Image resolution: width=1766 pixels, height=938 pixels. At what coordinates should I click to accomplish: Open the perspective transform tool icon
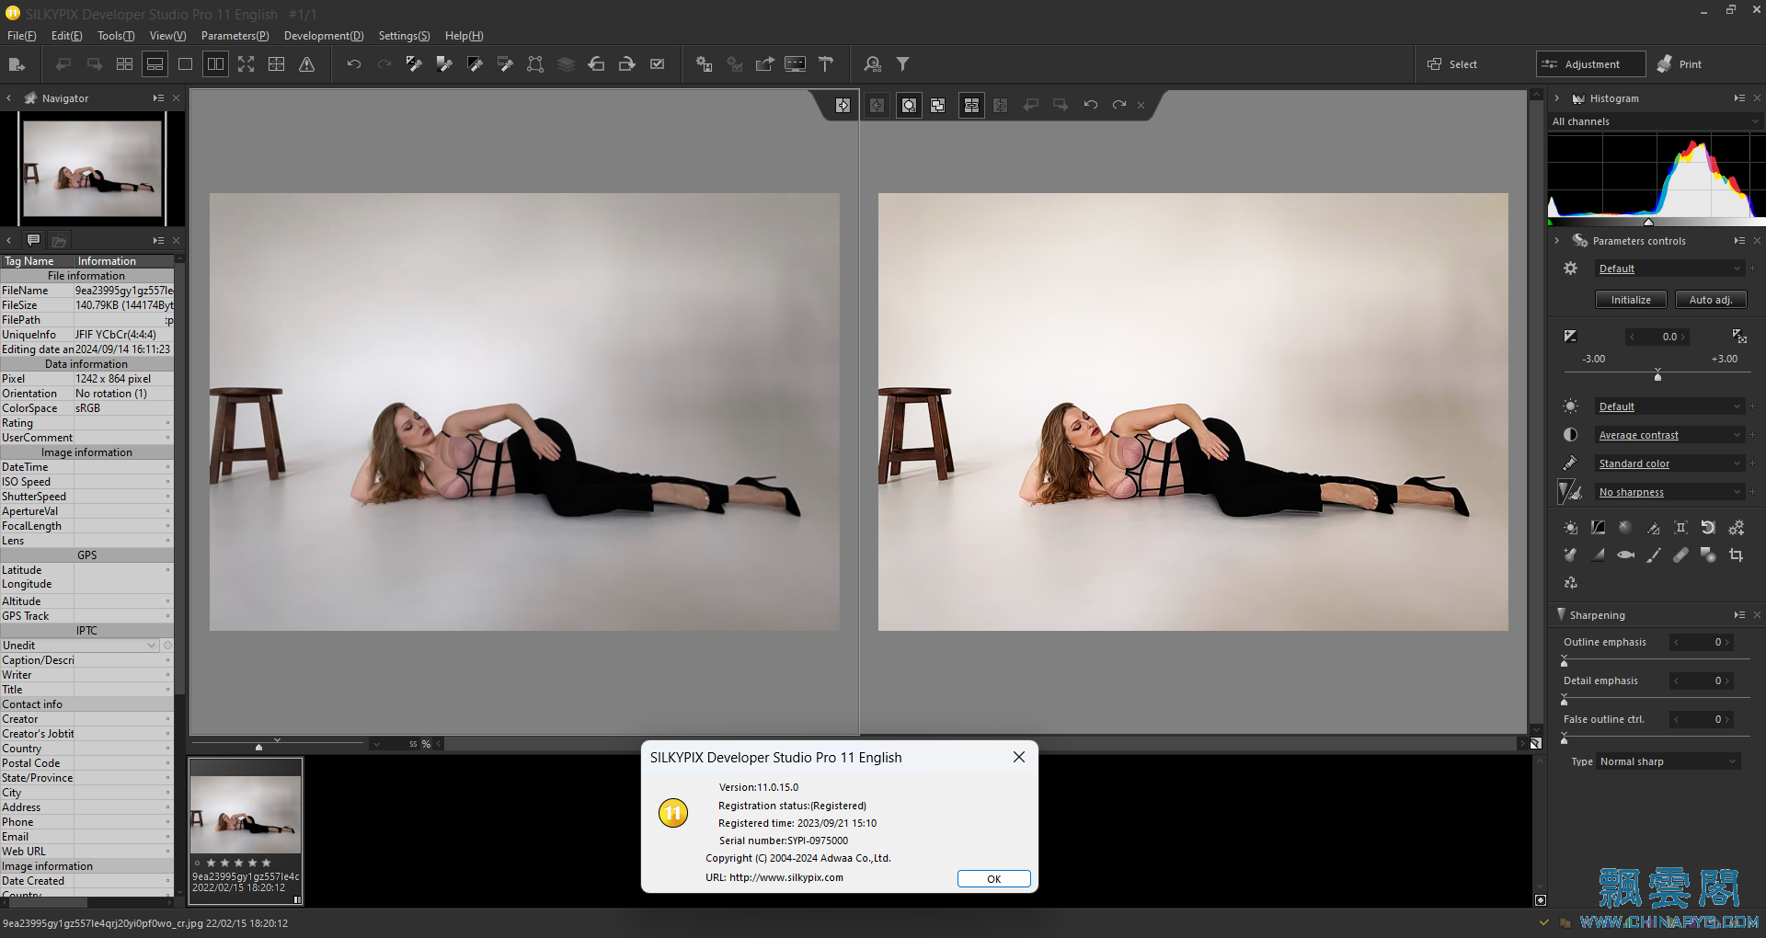(535, 64)
